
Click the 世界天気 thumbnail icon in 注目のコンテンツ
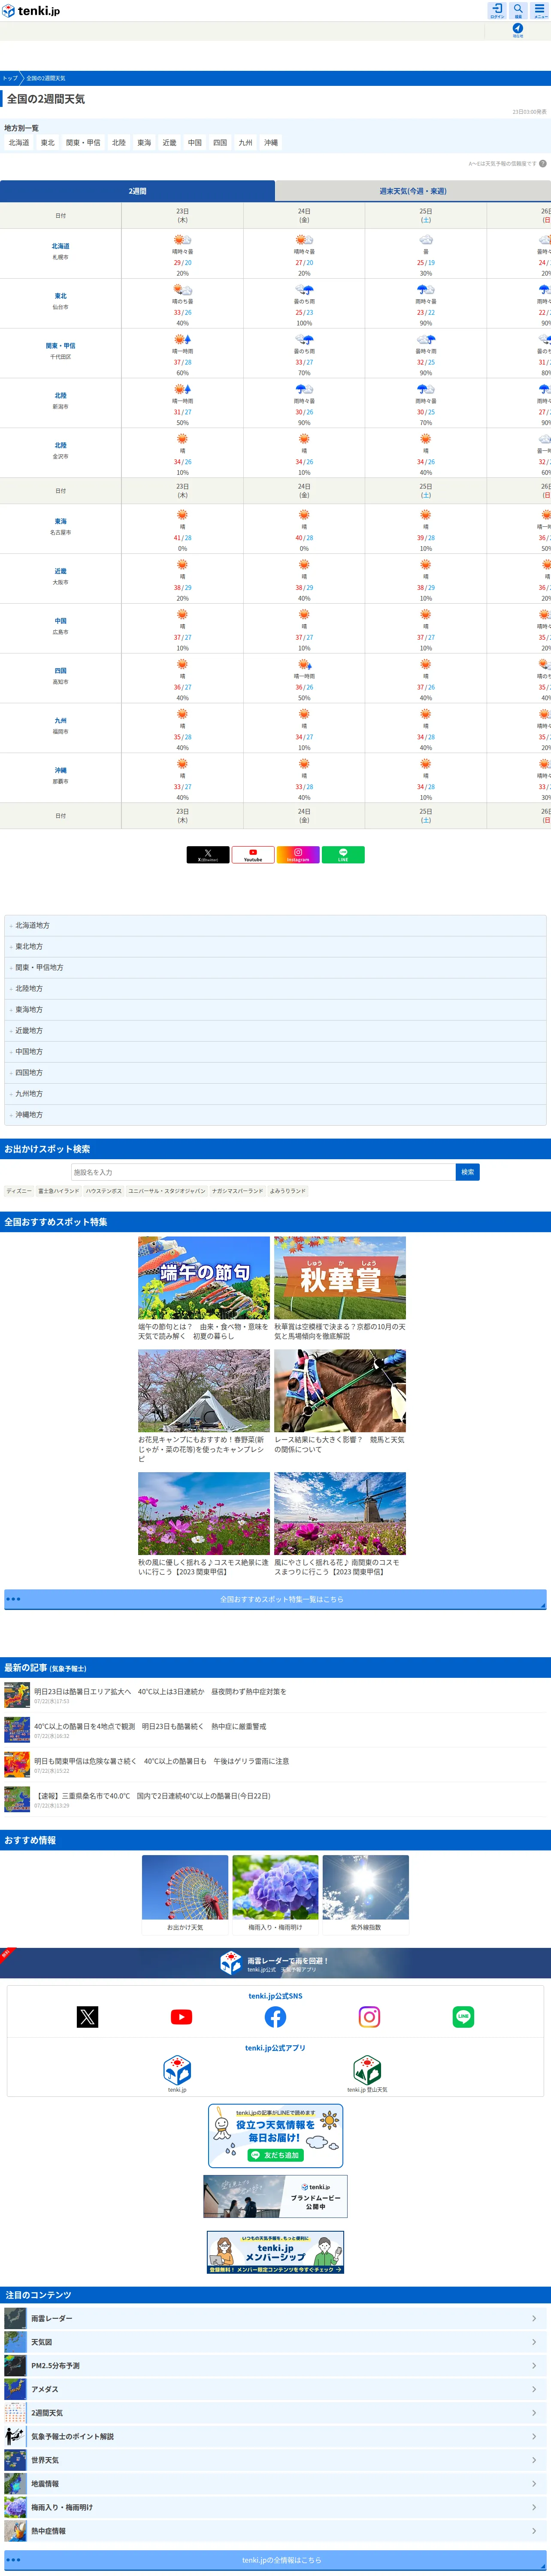tap(15, 2460)
